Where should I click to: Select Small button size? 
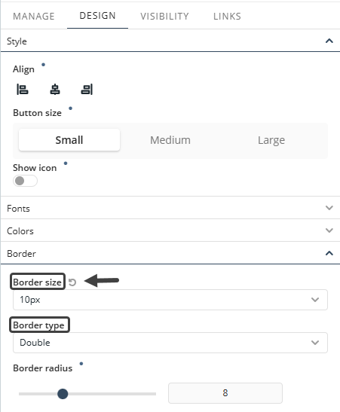[x=69, y=140]
